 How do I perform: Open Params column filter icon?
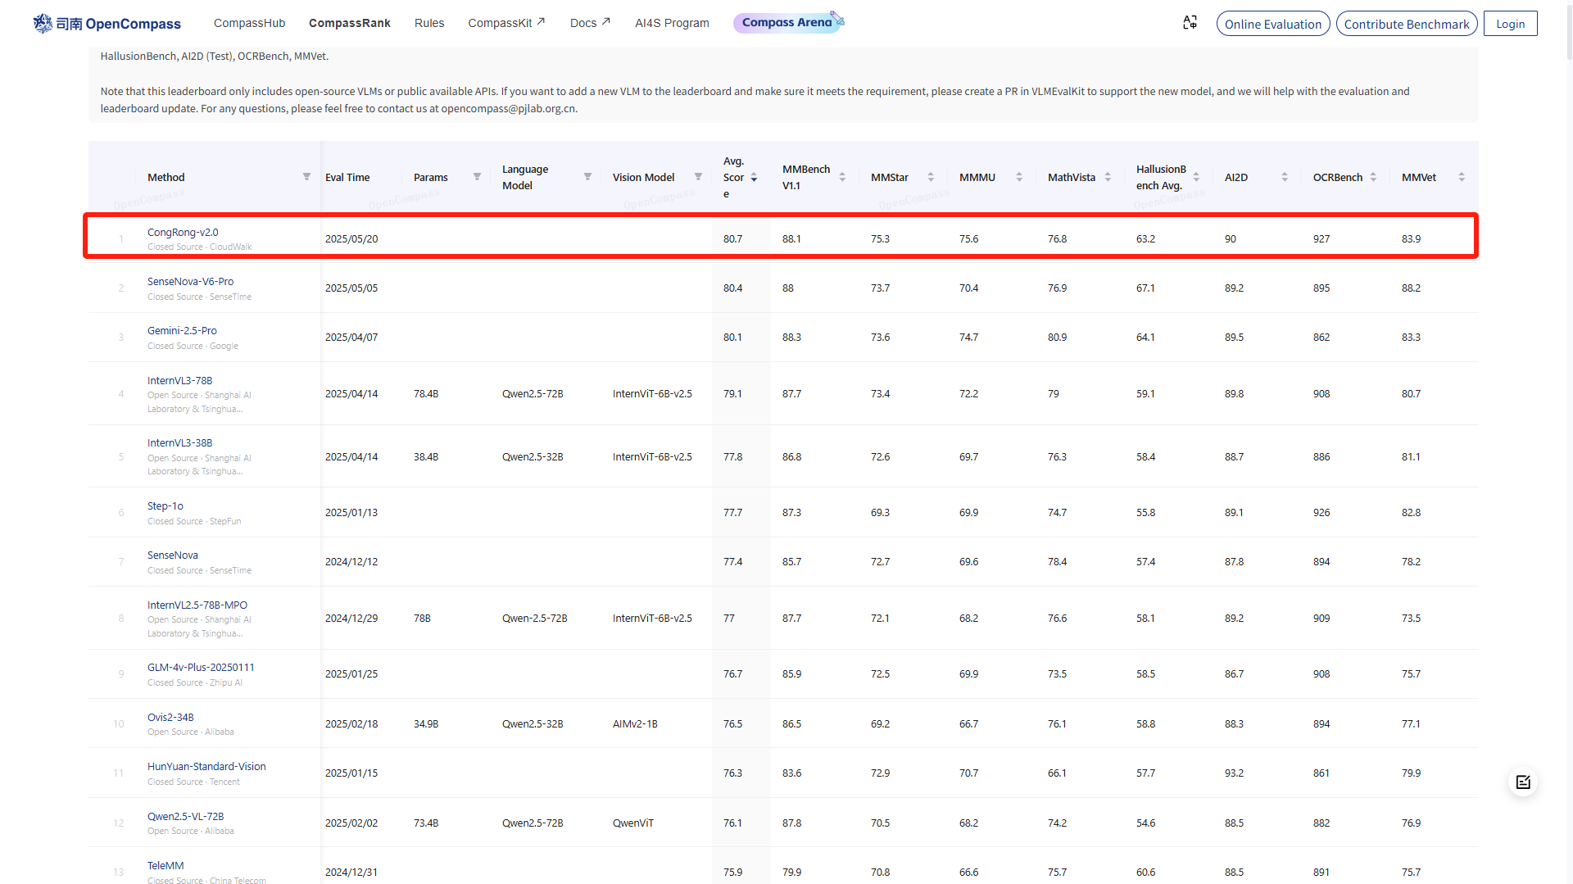(477, 177)
